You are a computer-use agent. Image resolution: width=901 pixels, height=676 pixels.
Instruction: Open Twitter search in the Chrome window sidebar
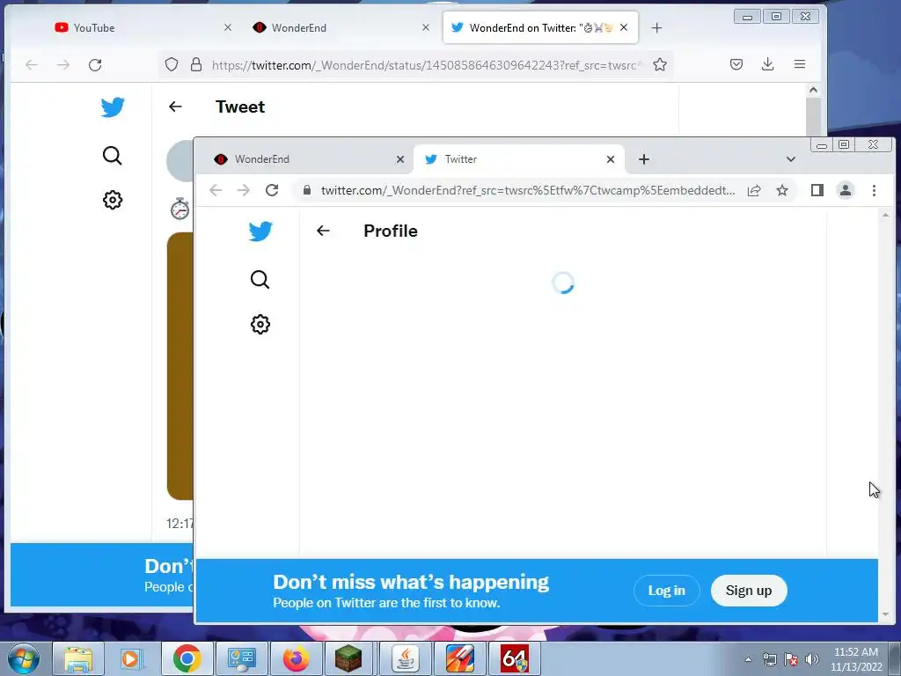pos(260,280)
